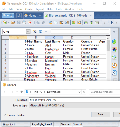Open the View menu
This screenshot has height=127, width=120.
click(19, 9)
